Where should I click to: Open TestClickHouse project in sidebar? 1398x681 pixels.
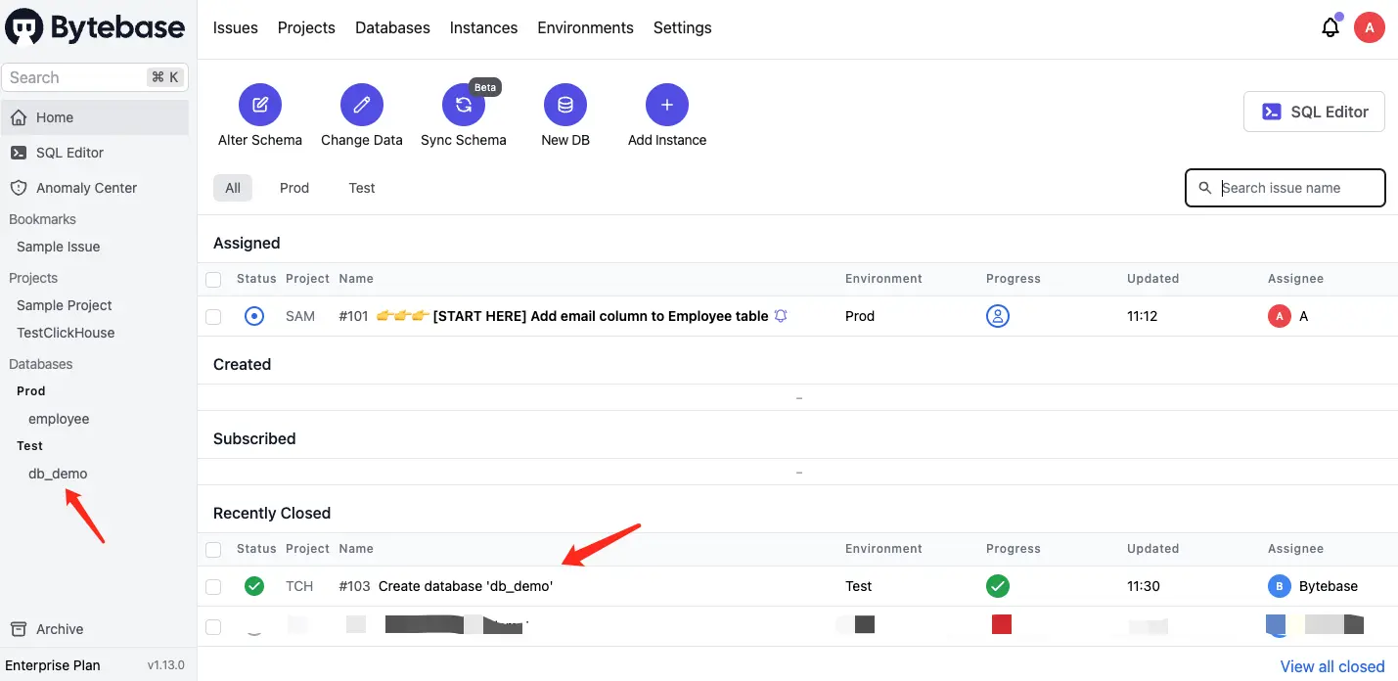66,333
